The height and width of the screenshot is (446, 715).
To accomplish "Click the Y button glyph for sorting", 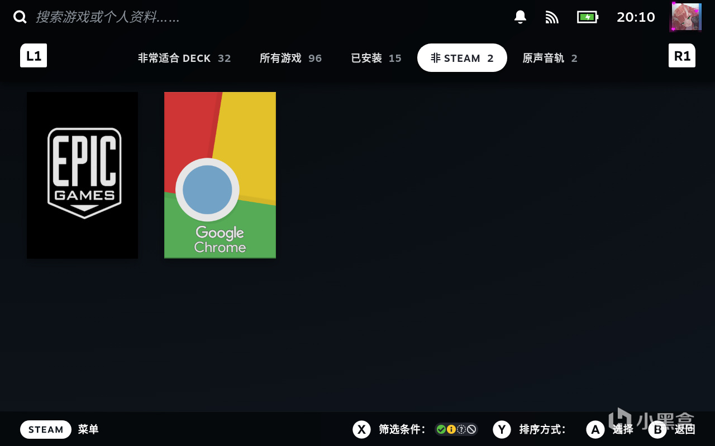I will click(502, 429).
